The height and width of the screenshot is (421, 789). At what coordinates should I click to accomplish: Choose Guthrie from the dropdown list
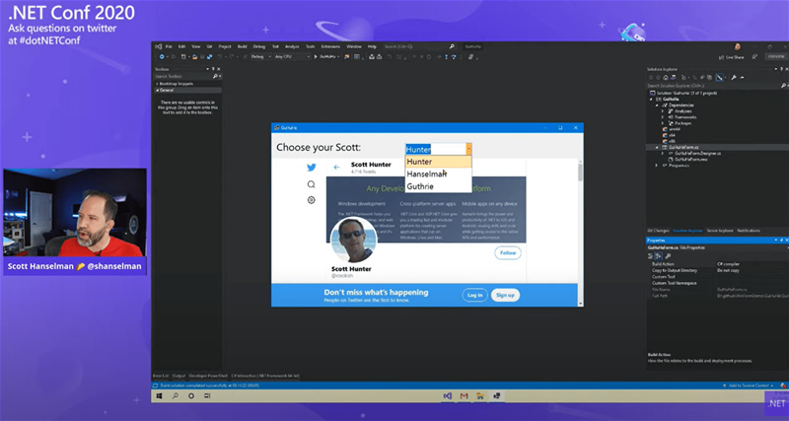[438, 186]
